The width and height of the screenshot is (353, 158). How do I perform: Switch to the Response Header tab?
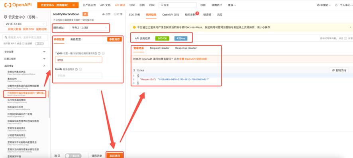click(x=186, y=48)
